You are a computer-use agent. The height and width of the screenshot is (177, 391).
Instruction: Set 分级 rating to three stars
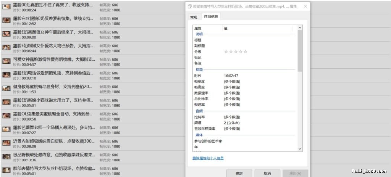coord(236,51)
